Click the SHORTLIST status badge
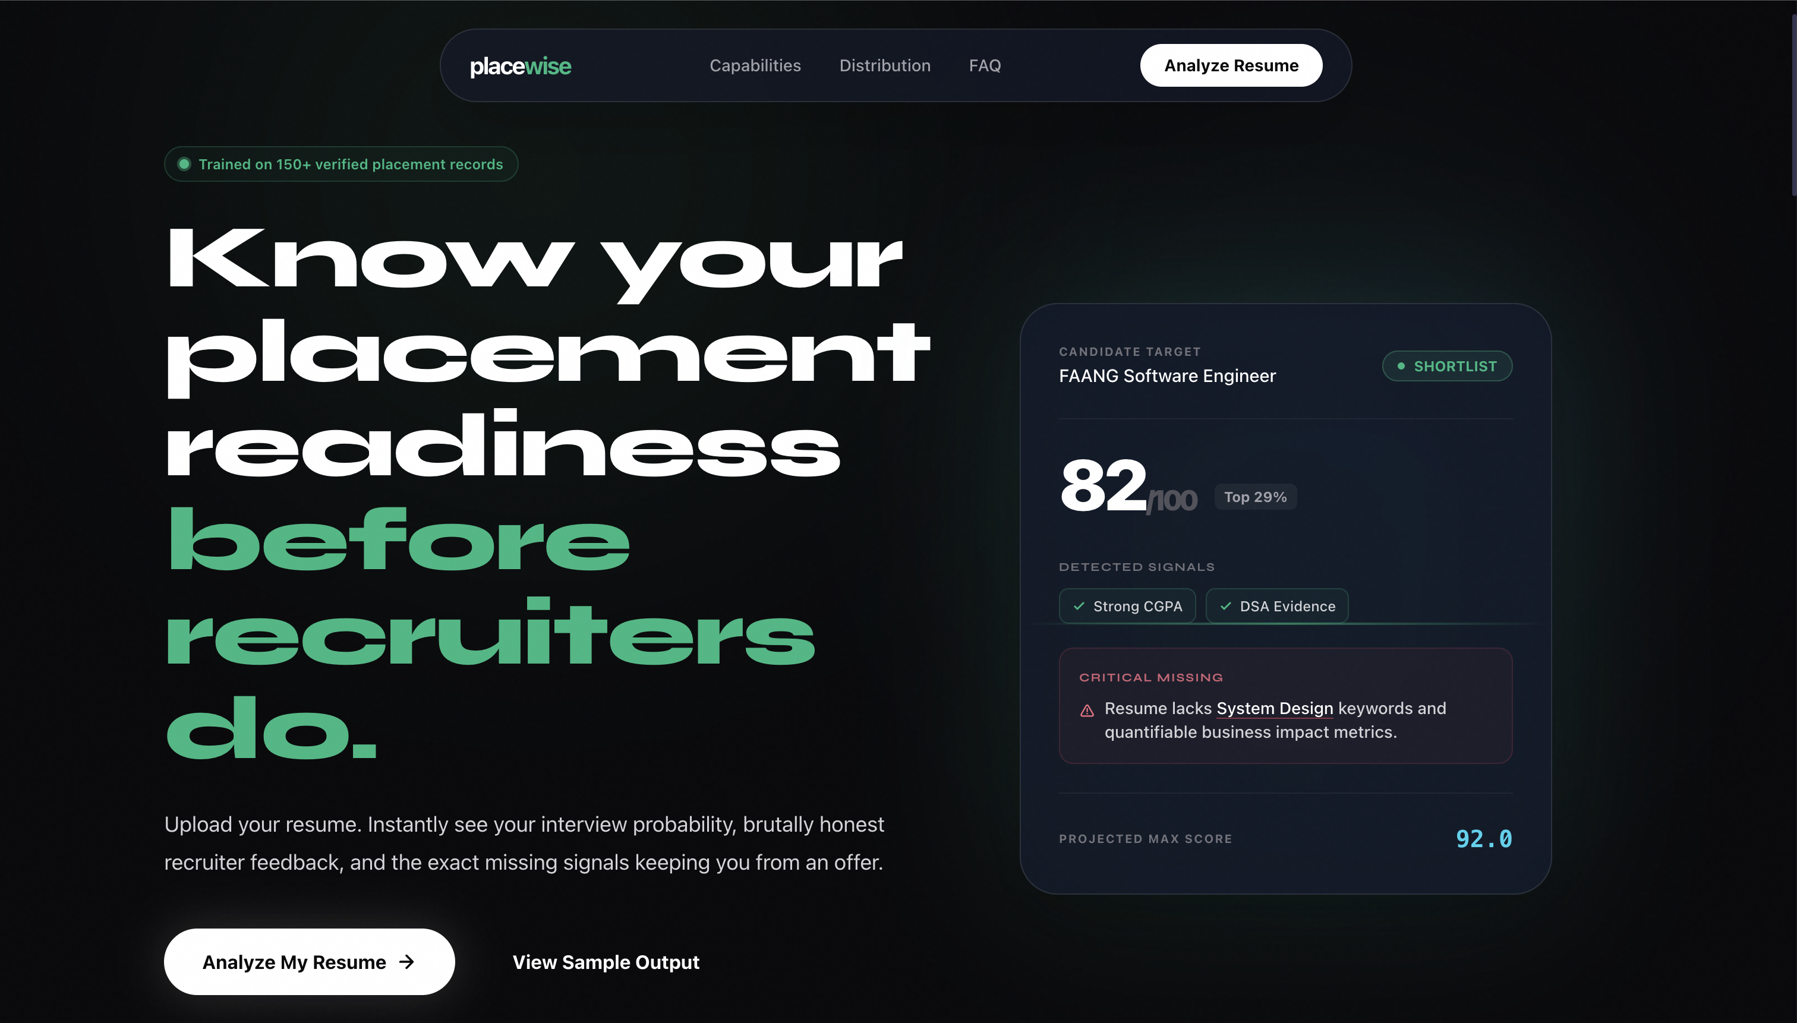Viewport: 1797px width, 1023px height. (x=1447, y=366)
